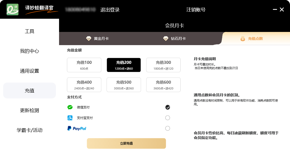Open 我的中心 in the sidebar
This screenshot has width=290, height=153.
[30, 51]
